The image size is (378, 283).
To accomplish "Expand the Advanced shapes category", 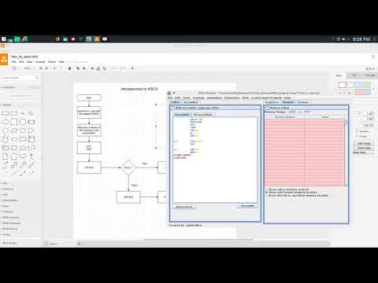I will click(x=8, y=189).
